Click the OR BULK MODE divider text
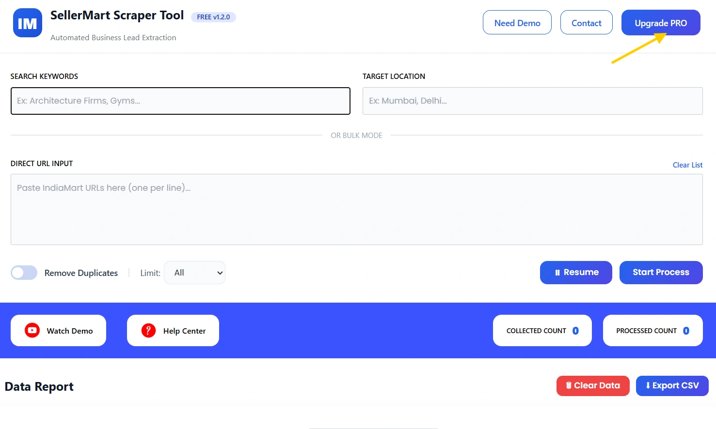The height and width of the screenshot is (429, 716). pos(357,136)
